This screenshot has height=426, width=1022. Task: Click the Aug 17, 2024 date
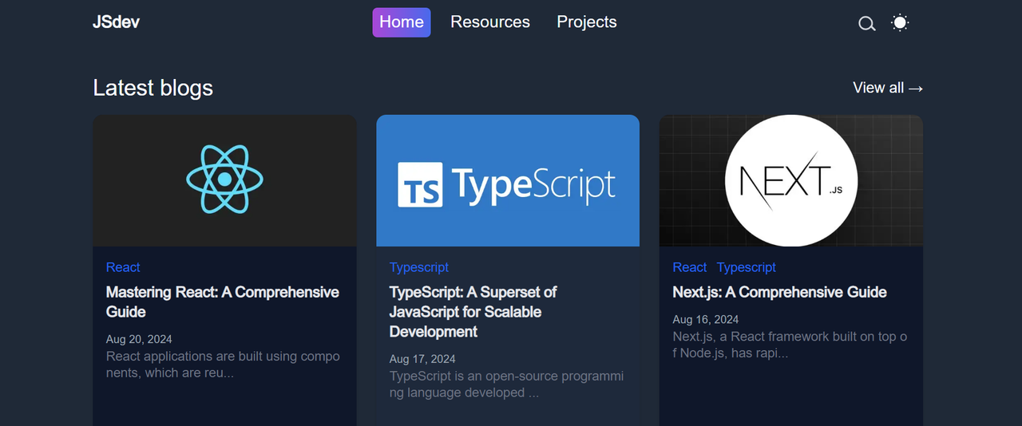pos(422,359)
